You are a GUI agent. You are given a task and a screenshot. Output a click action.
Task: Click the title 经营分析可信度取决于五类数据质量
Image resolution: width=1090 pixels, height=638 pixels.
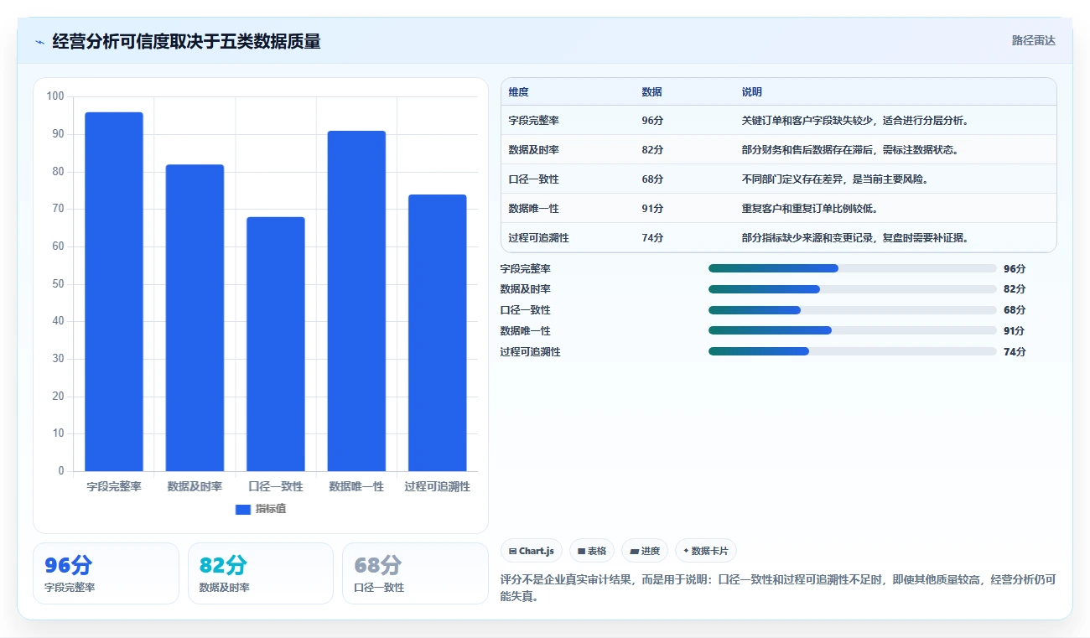186,42
